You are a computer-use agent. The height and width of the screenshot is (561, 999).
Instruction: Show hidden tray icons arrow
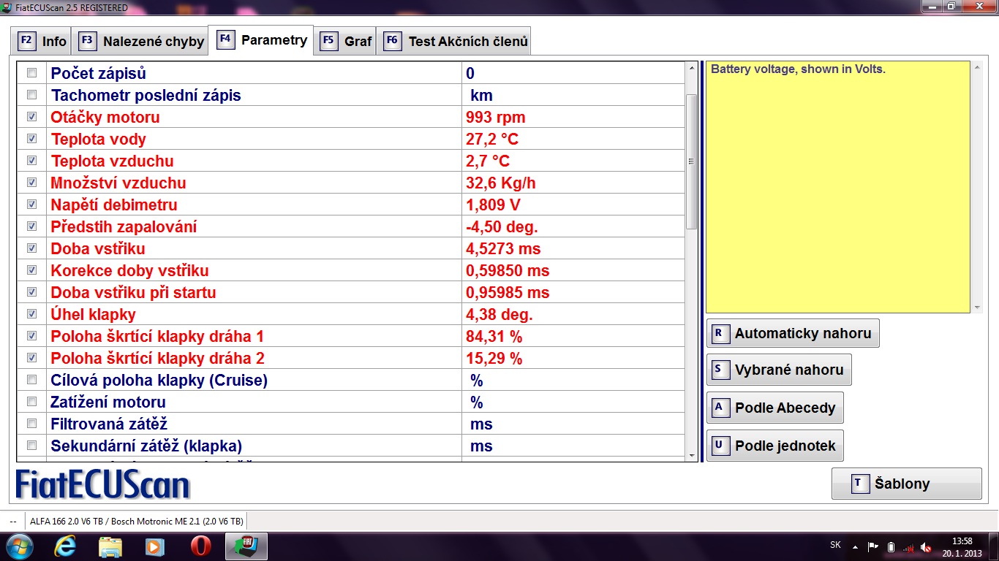[855, 547]
